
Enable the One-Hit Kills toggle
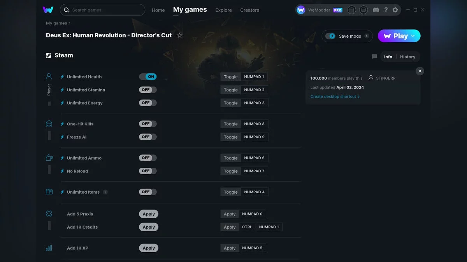pos(148,124)
